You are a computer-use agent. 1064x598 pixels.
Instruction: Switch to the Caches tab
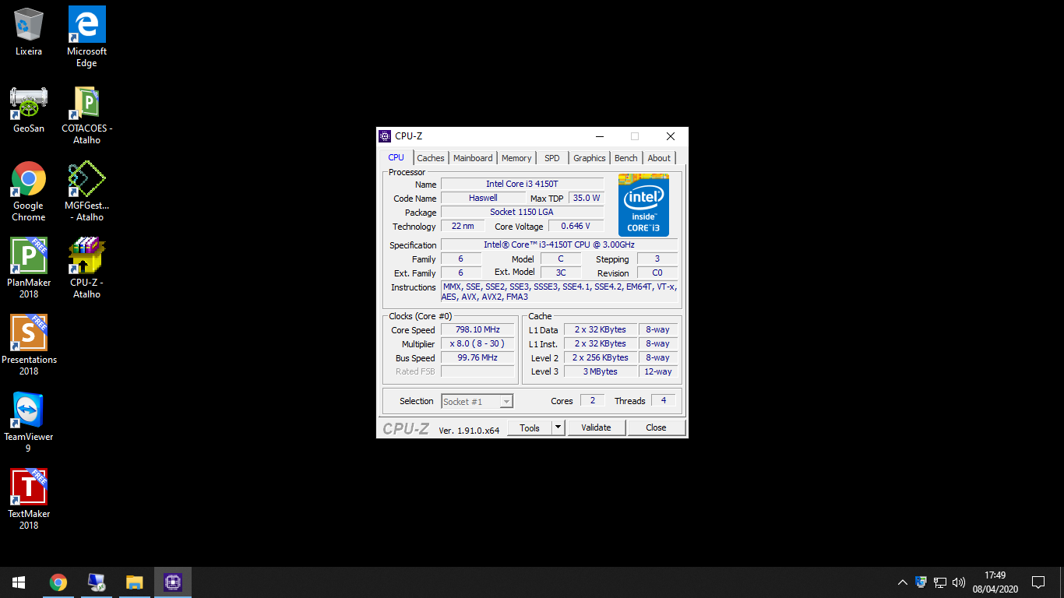431,158
